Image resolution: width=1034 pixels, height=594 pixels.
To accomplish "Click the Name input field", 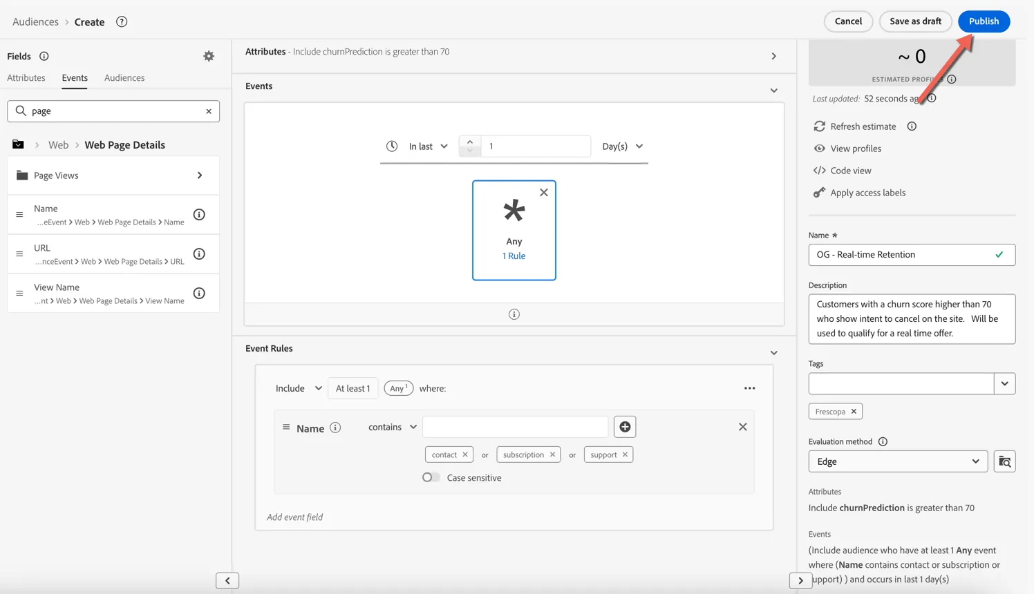I will [x=912, y=255].
